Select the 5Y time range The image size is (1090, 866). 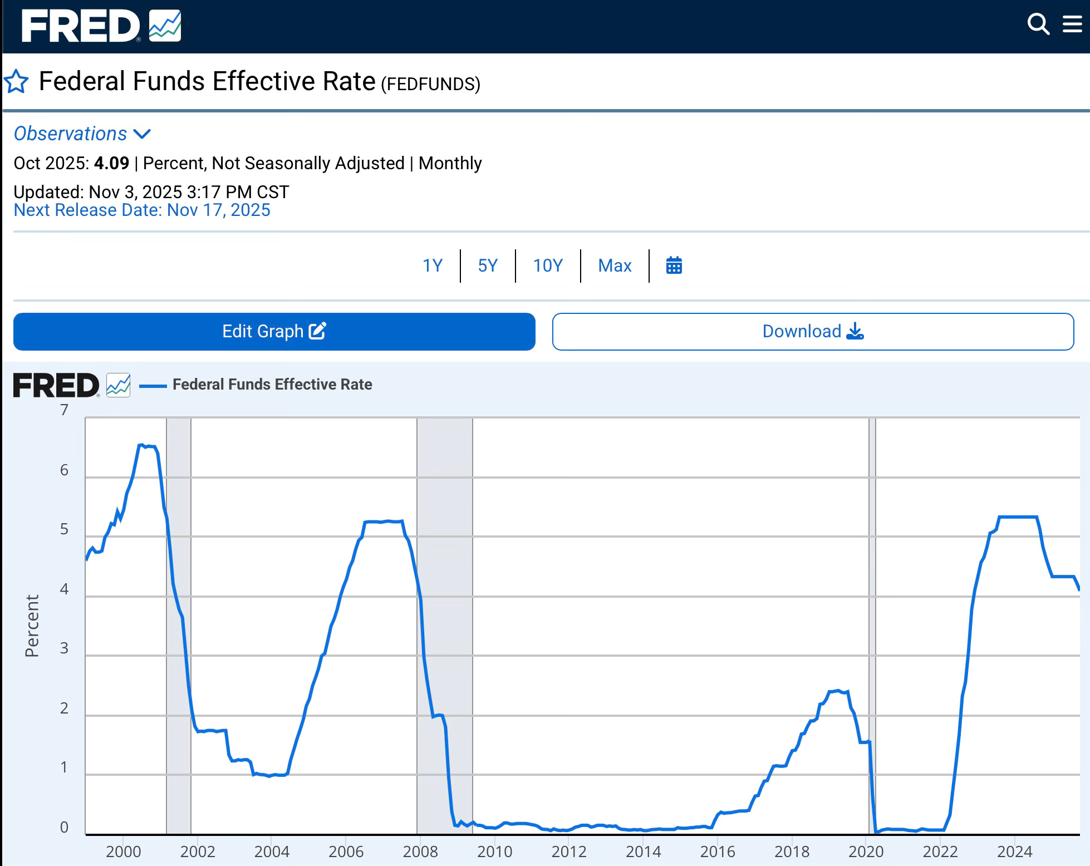pos(487,265)
